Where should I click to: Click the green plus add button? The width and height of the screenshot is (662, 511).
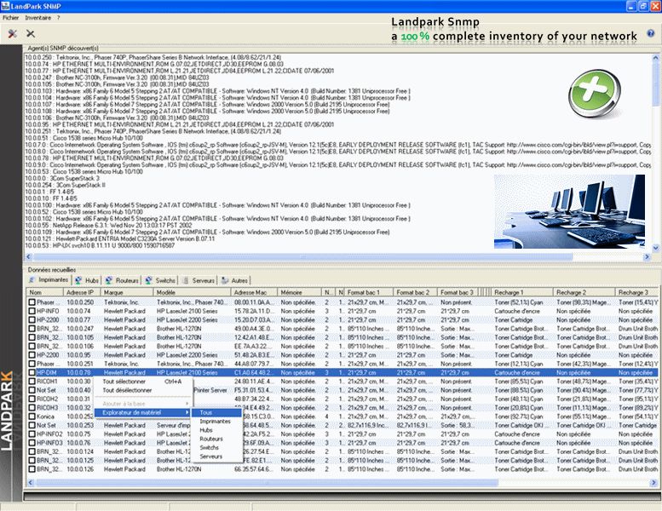coord(595,93)
